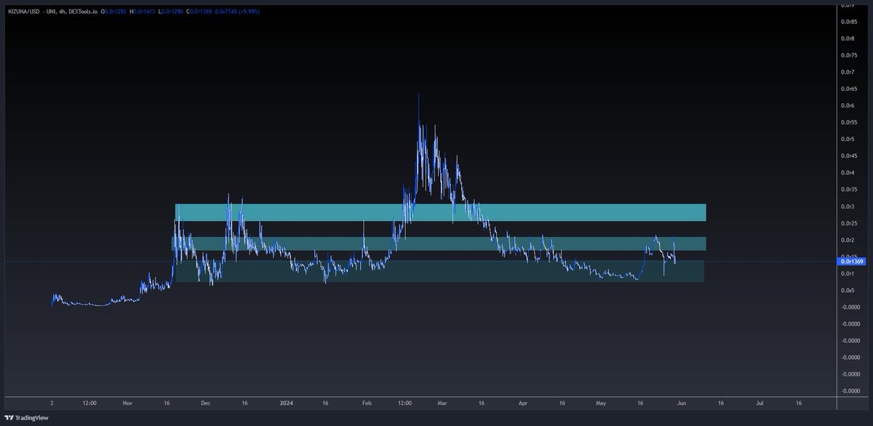Click the 'Jun' label on time axis
873x426 pixels.
[x=681, y=402]
